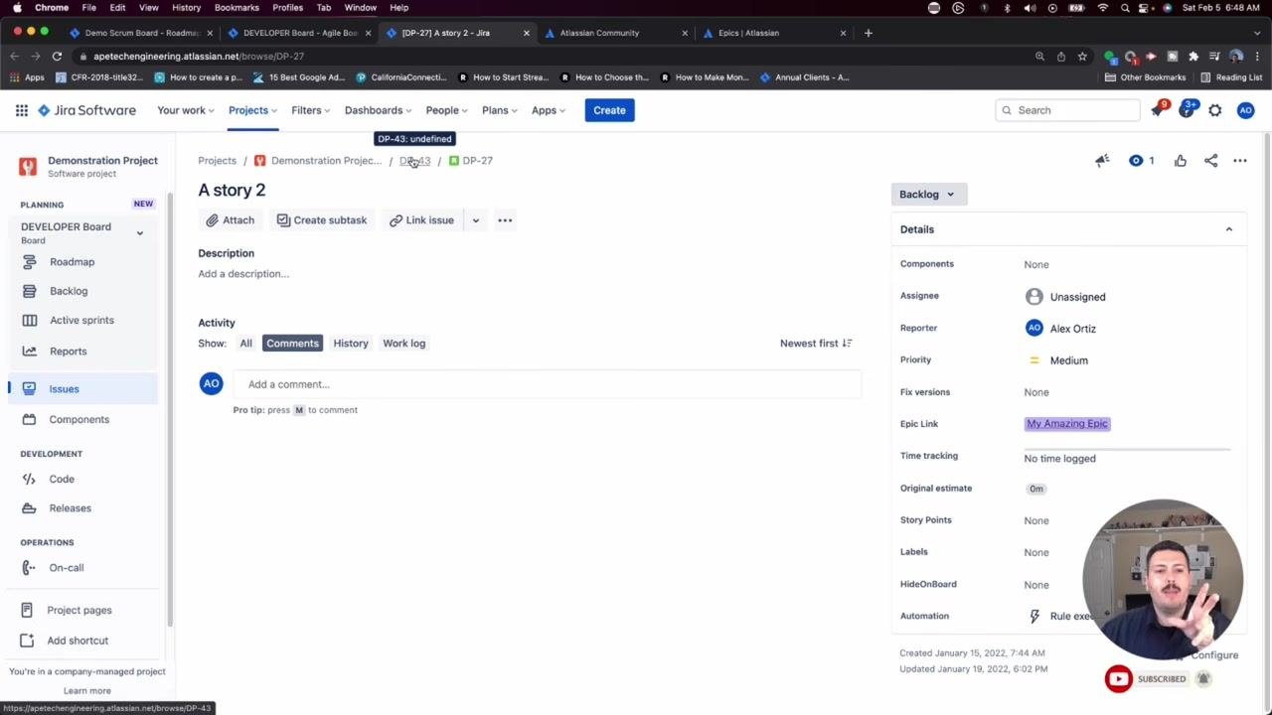Click the Jira Search field
This screenshot has height=715, width=1272.
[x=1066, y=110]
